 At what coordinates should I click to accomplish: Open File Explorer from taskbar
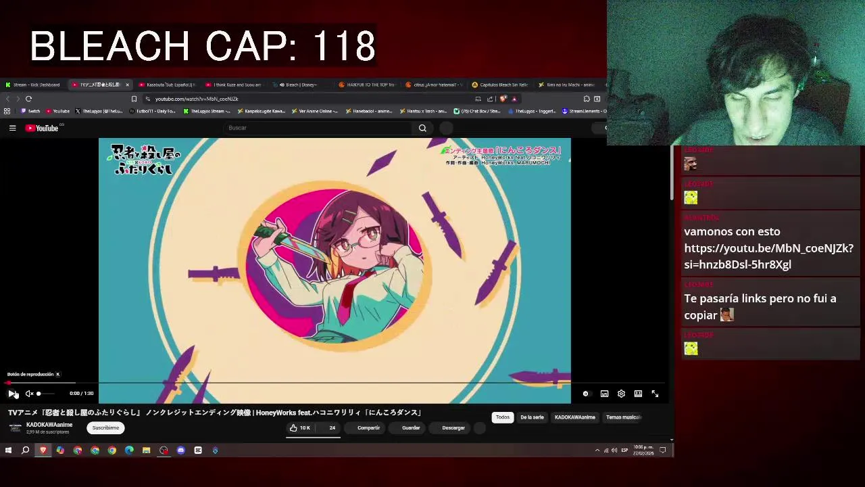[x=146, y=450]
